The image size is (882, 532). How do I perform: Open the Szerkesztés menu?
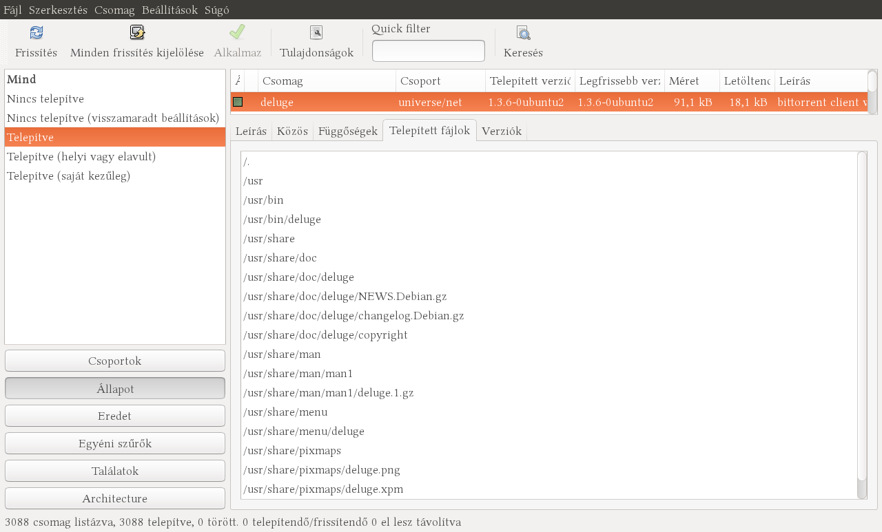pyautogui.click(x=58, y=10)
